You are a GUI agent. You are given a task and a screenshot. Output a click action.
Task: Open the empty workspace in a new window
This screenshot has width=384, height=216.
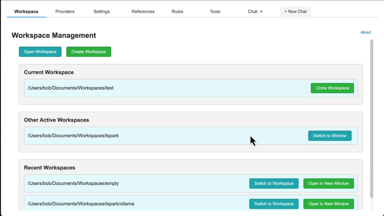328,183
